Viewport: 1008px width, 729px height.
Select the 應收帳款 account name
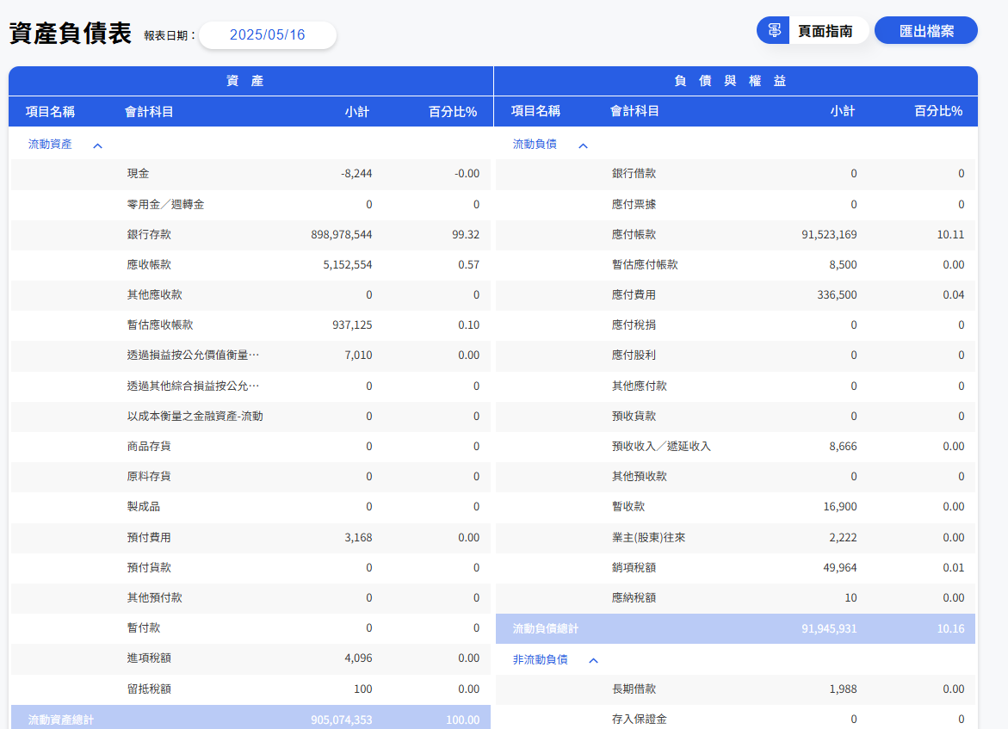149,265
